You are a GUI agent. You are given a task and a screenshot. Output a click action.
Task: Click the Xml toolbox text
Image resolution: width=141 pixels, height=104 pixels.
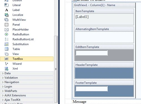pos(15,69)
